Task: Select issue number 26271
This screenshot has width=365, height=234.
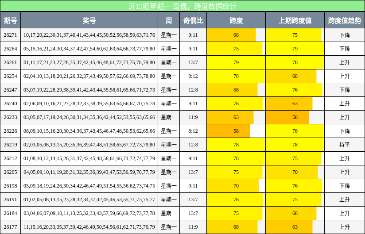Action: (x=11, y=35)
